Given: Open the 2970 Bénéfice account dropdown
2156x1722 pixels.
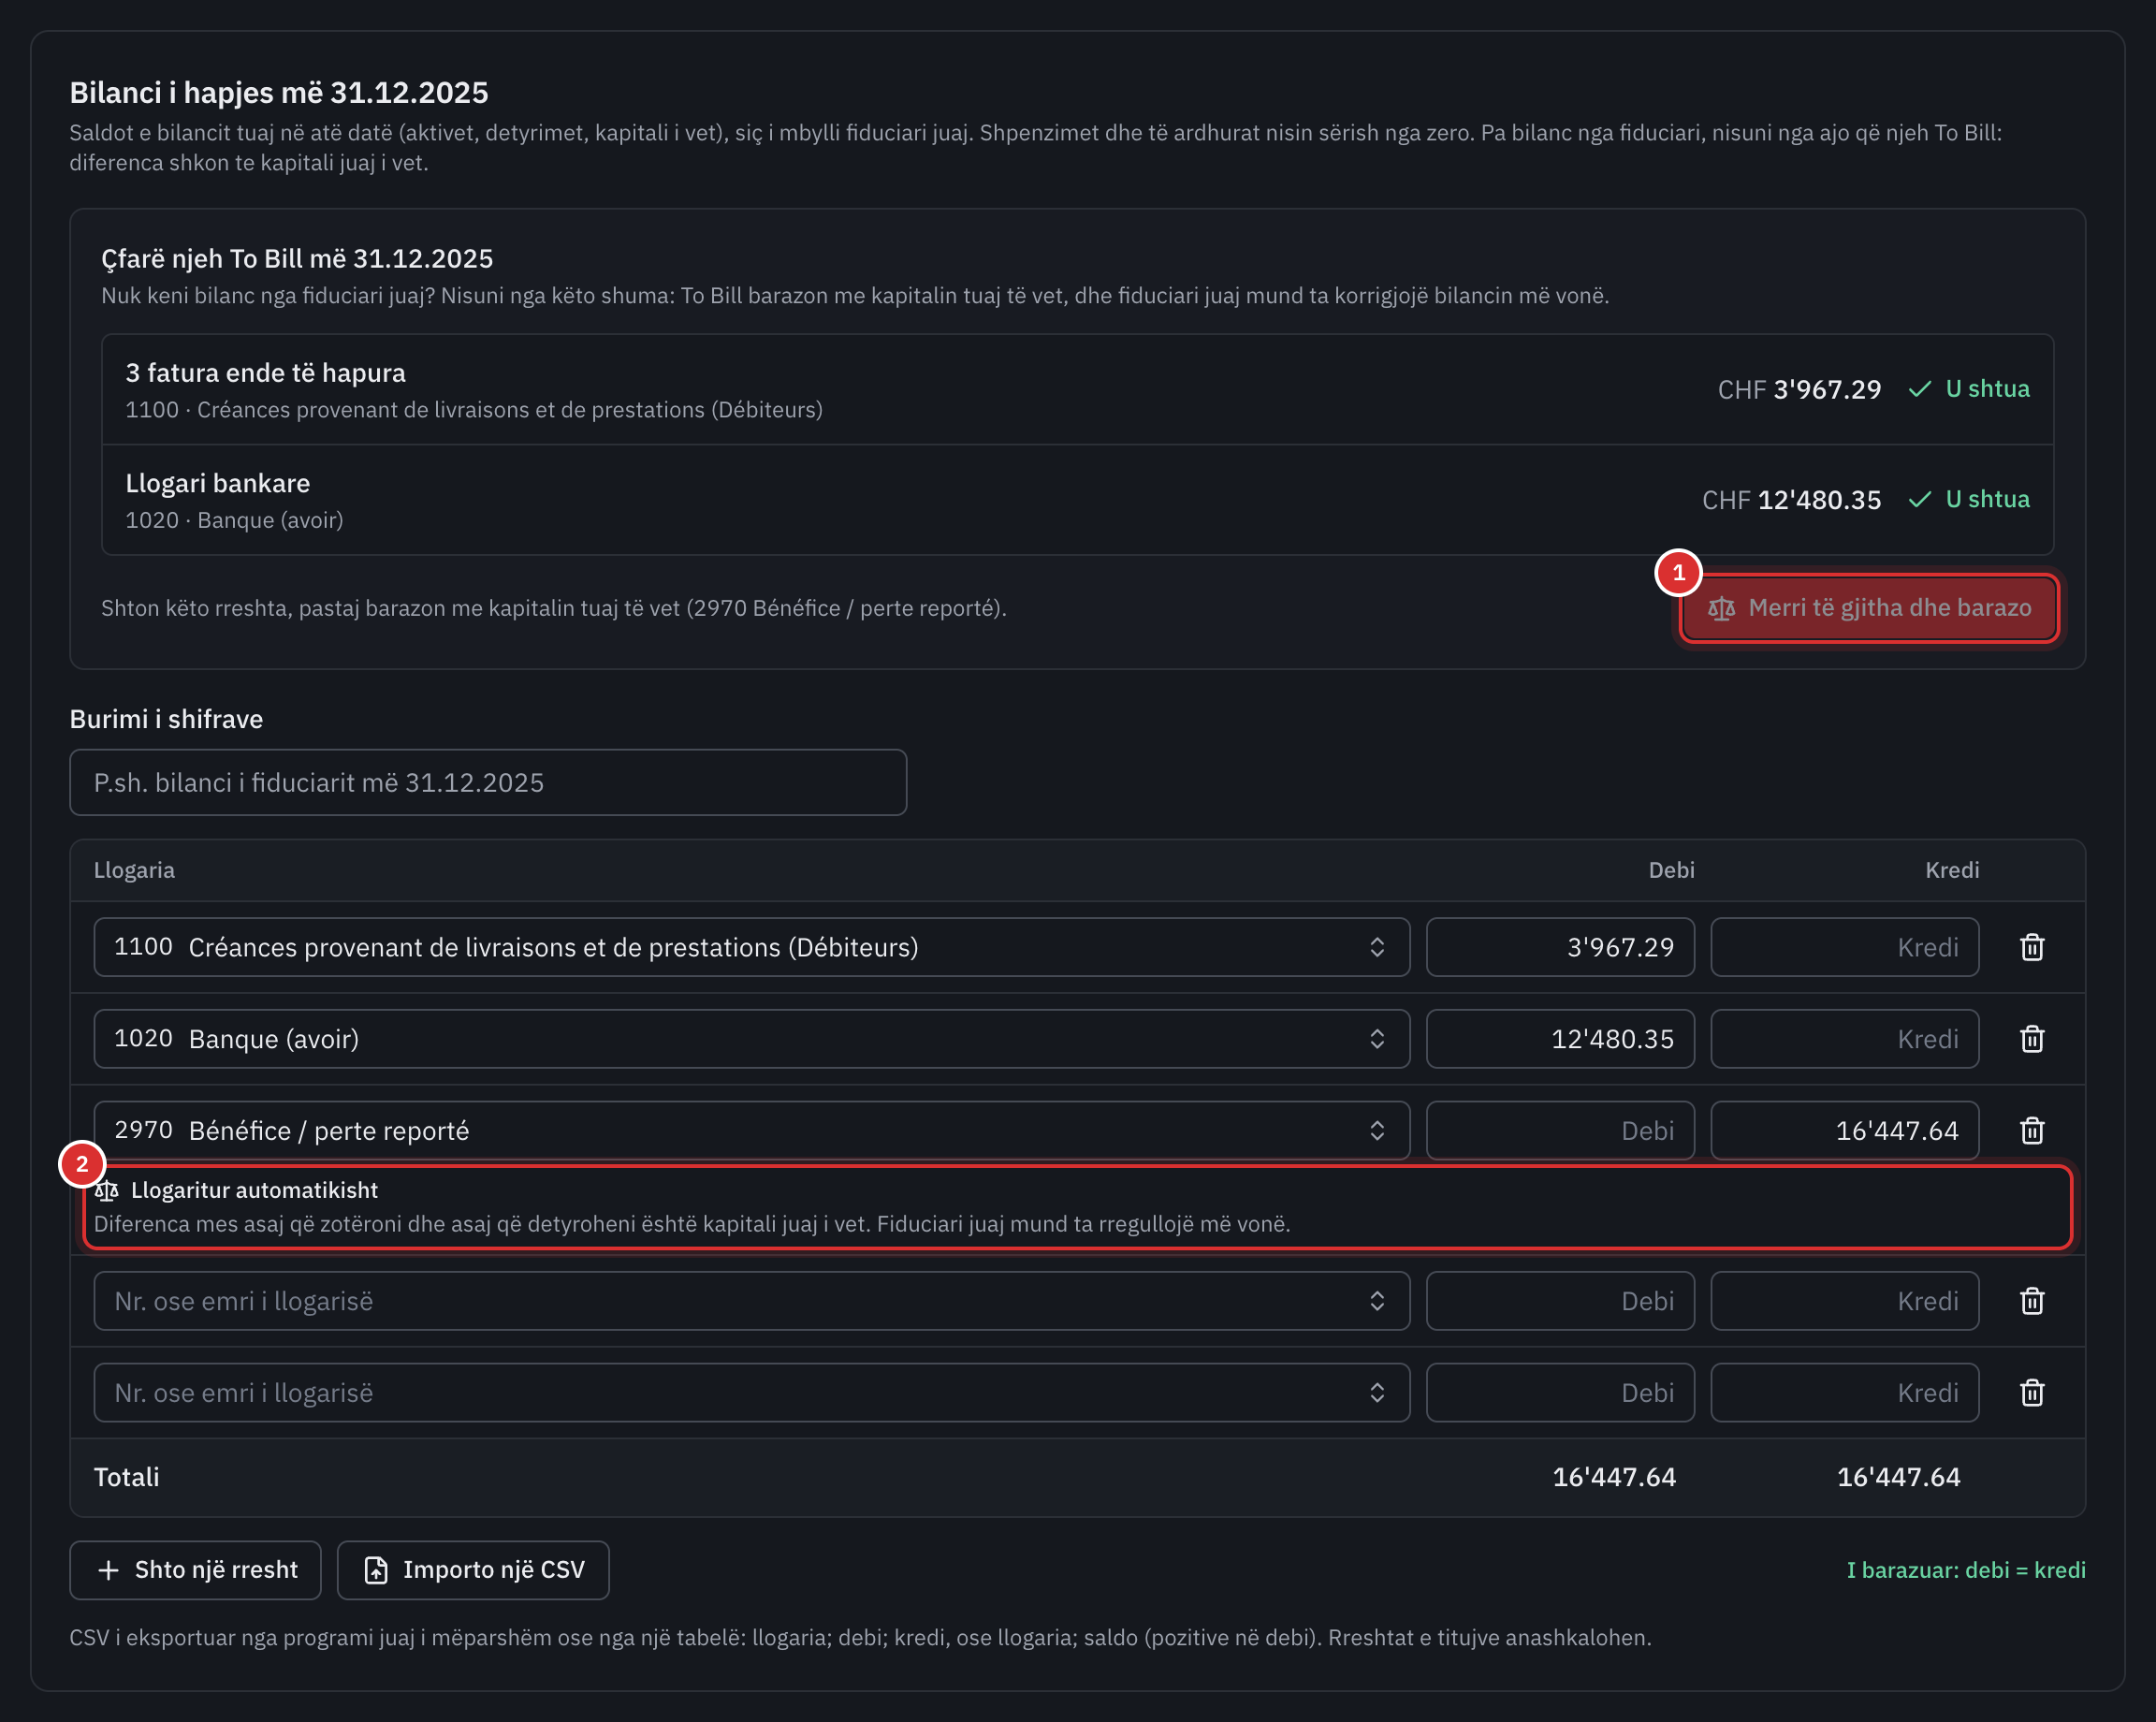Looking at the screenshot, I should (752, 1131).
